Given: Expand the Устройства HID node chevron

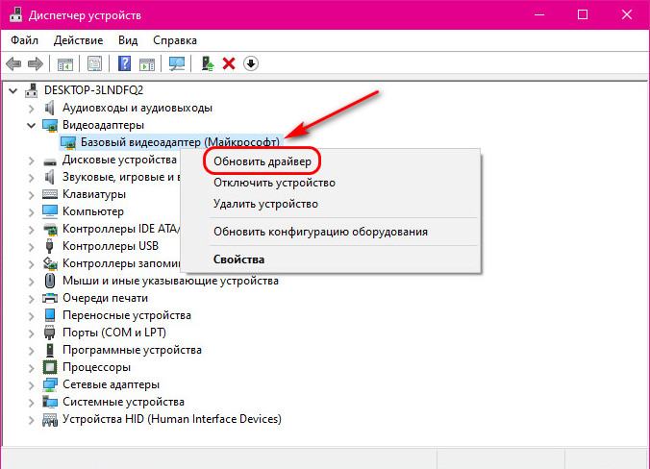Looking at the screenshot, I should pyautogui.click(x=32, y=420).
